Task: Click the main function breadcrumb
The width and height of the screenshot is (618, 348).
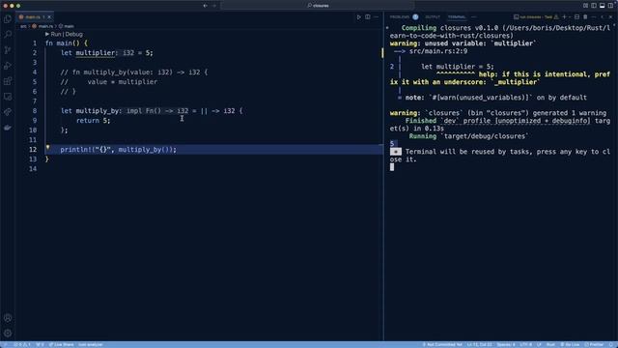Action: [67, 26]
